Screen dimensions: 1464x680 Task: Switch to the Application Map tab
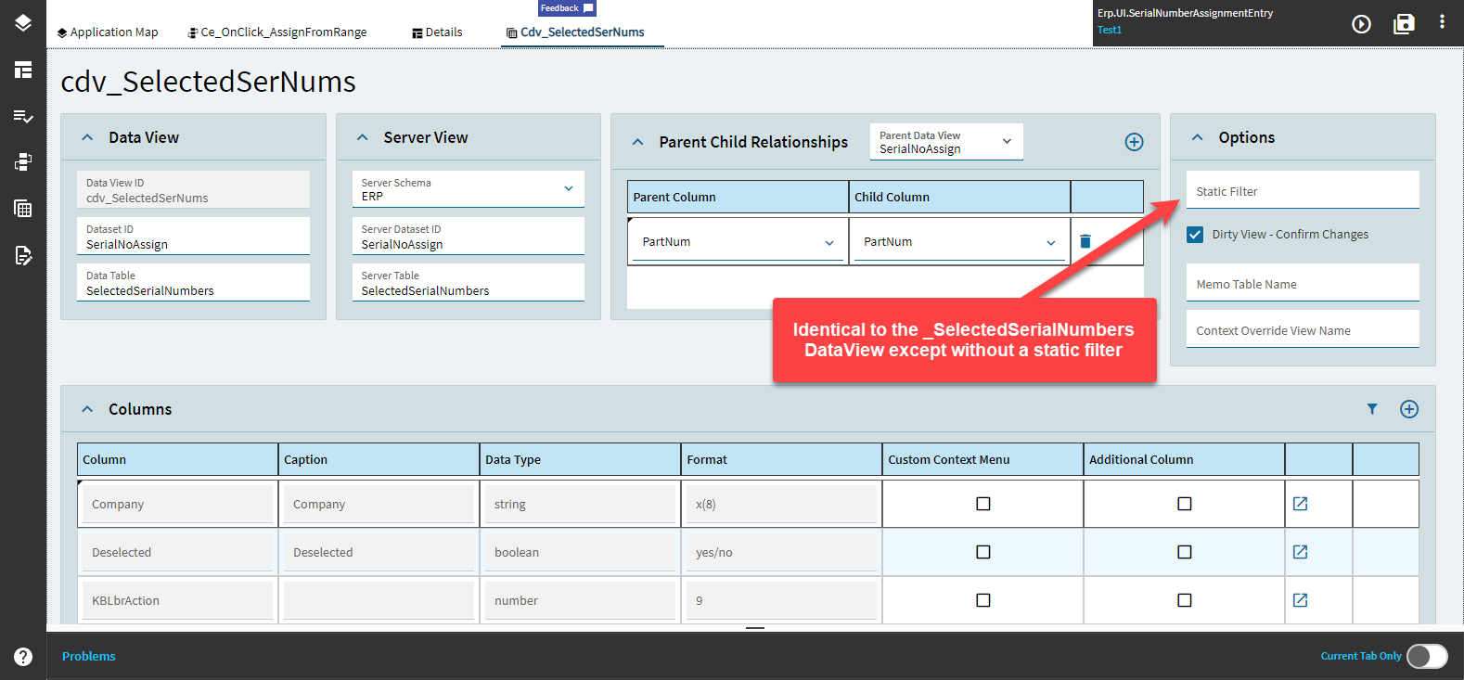tap(108, 32)
